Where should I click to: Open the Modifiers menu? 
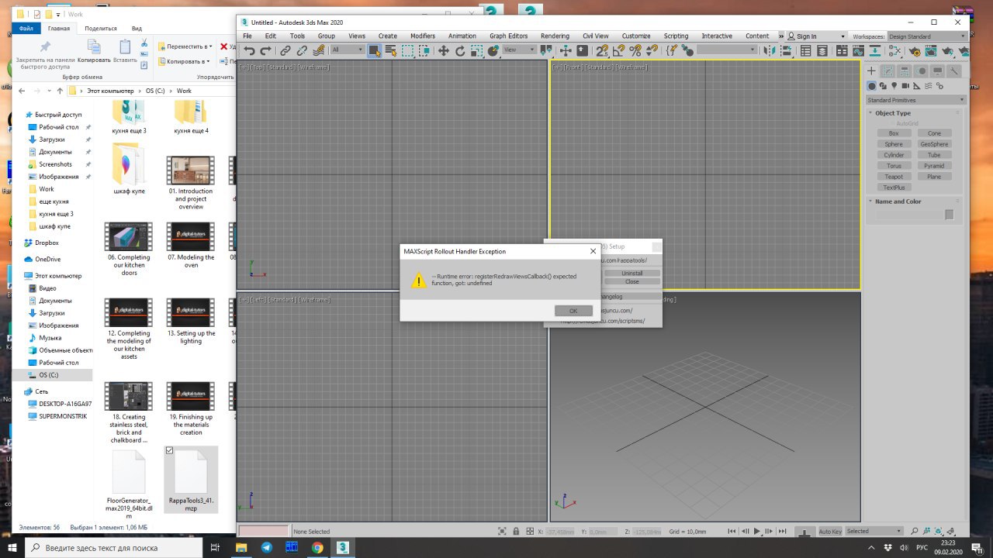[423, 36]
